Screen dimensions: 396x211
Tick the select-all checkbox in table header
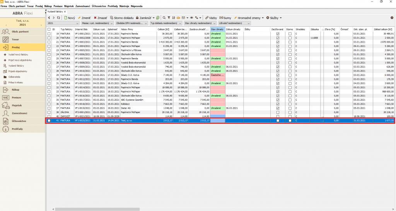point(49,29)
